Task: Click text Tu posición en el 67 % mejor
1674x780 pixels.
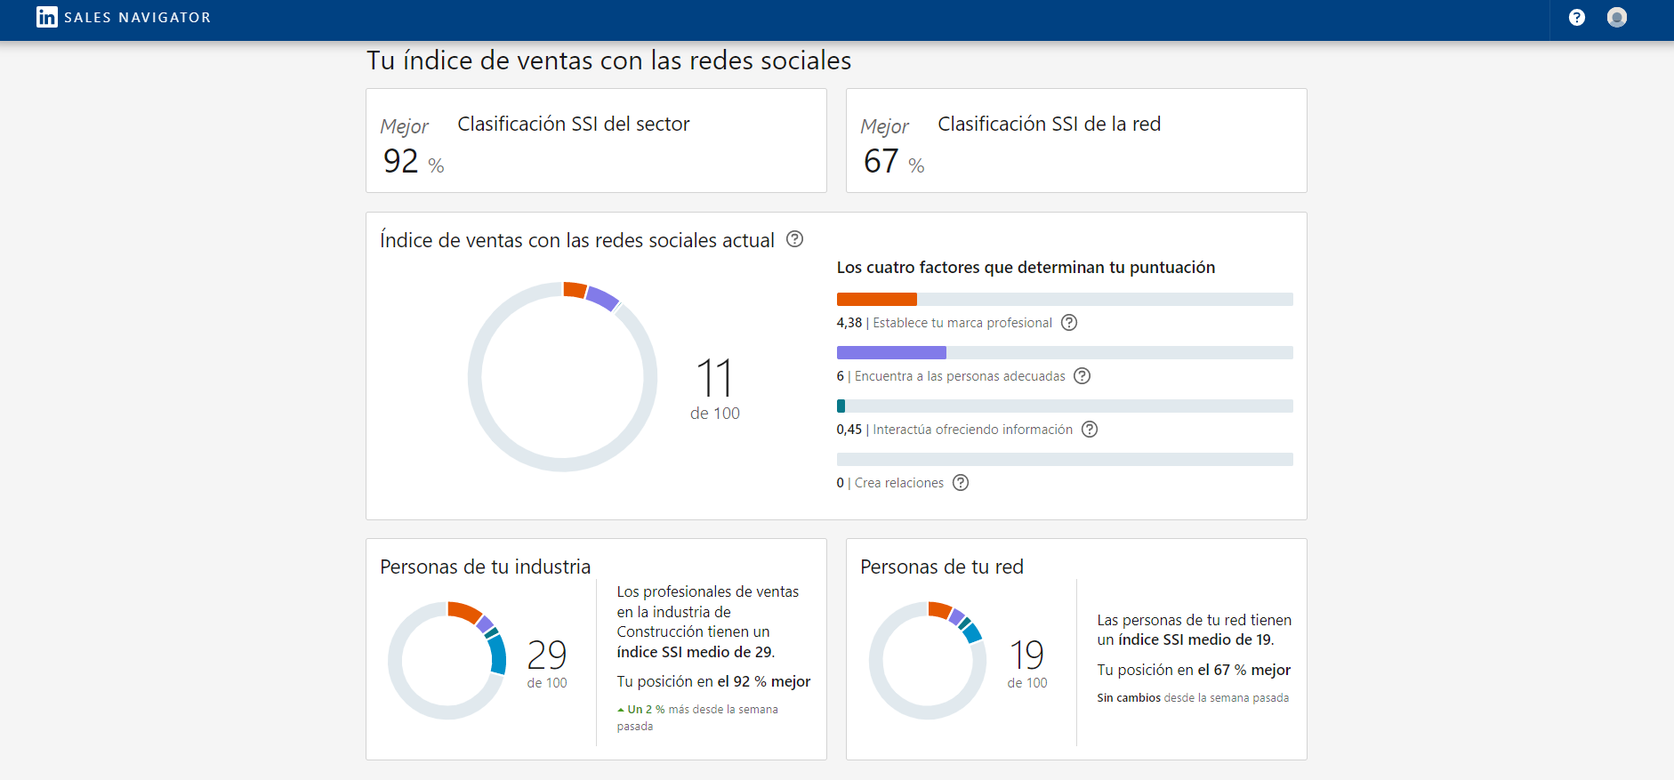Action: point(1194,670)
